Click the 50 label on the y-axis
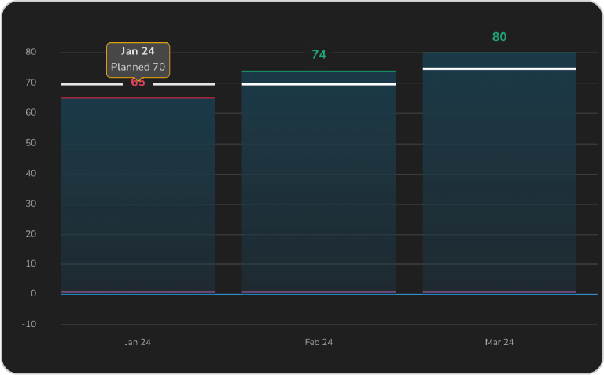This screenshot has width=604, height=375. (x=31, y=144)
